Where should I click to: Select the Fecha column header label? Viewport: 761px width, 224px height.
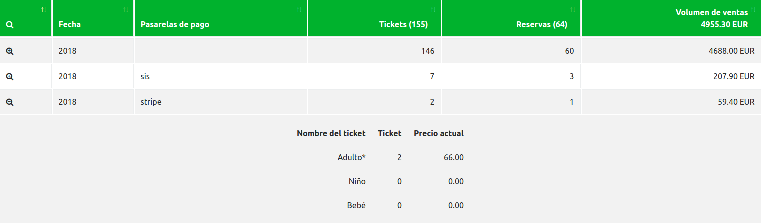[x=70, y=25]
